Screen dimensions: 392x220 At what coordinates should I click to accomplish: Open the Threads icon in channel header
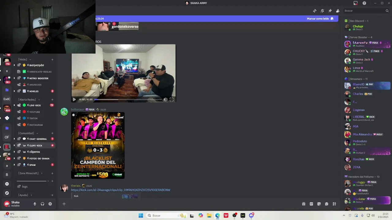[315, 11]
